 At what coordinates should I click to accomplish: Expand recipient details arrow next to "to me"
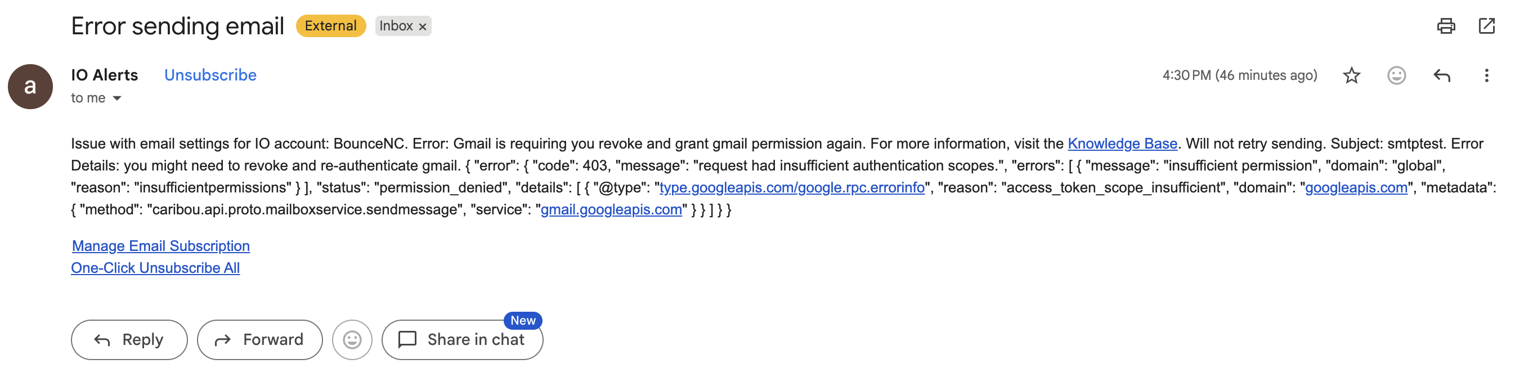[x=117, y=98]
